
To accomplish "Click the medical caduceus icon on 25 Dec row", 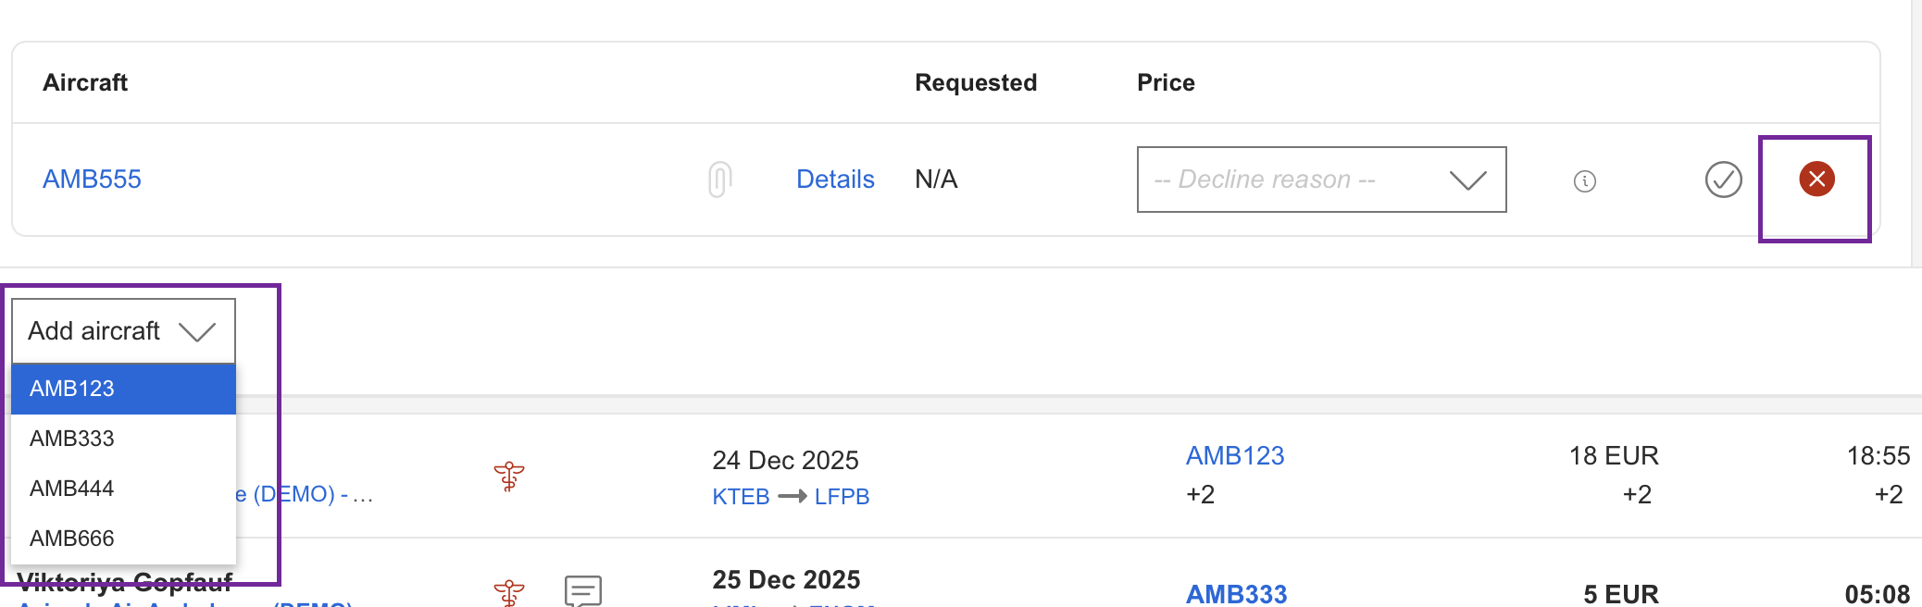I will [509, 592].
